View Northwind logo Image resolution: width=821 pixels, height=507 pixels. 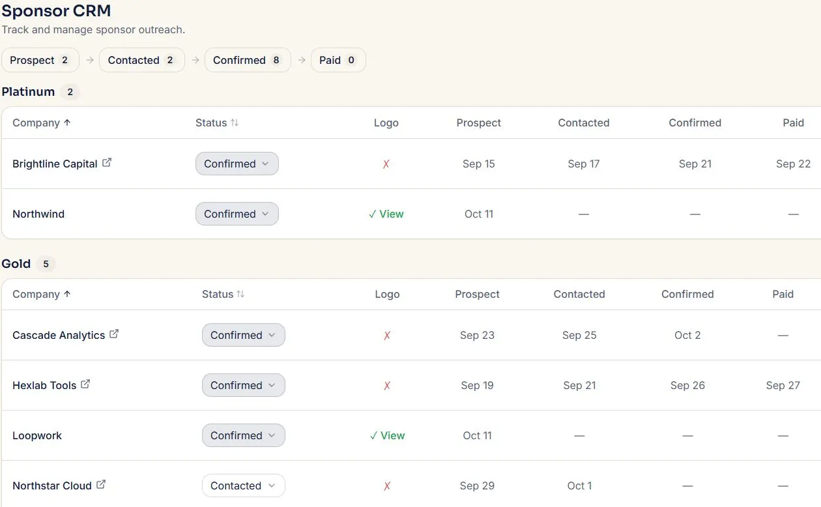coord(386,214)
